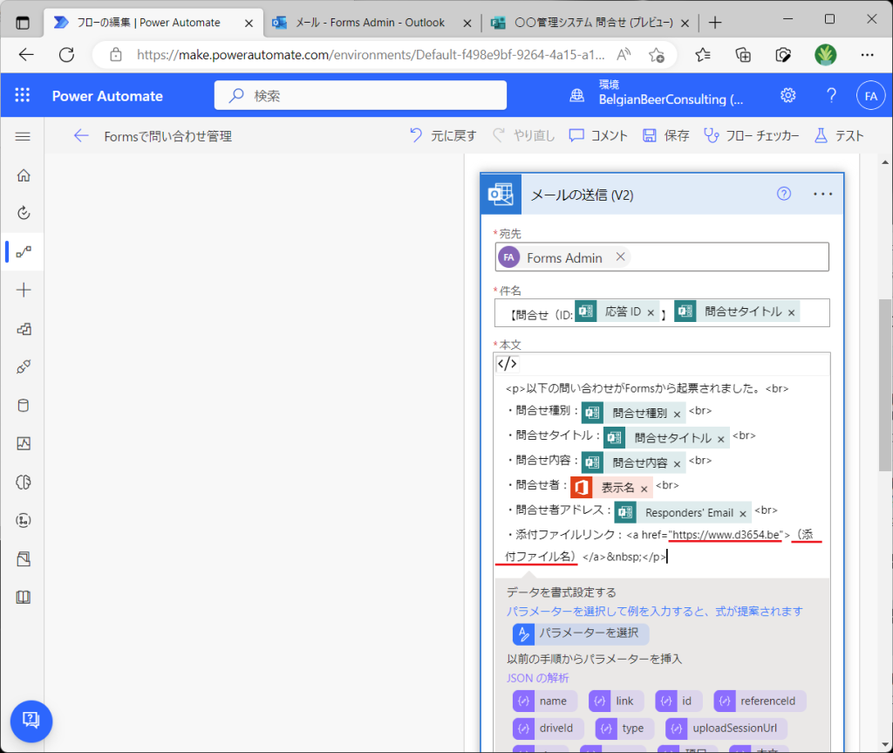This screenshot has width=893, height=753.
Task: Open Power Automate settings gear
Action: (x=787, y=95)
